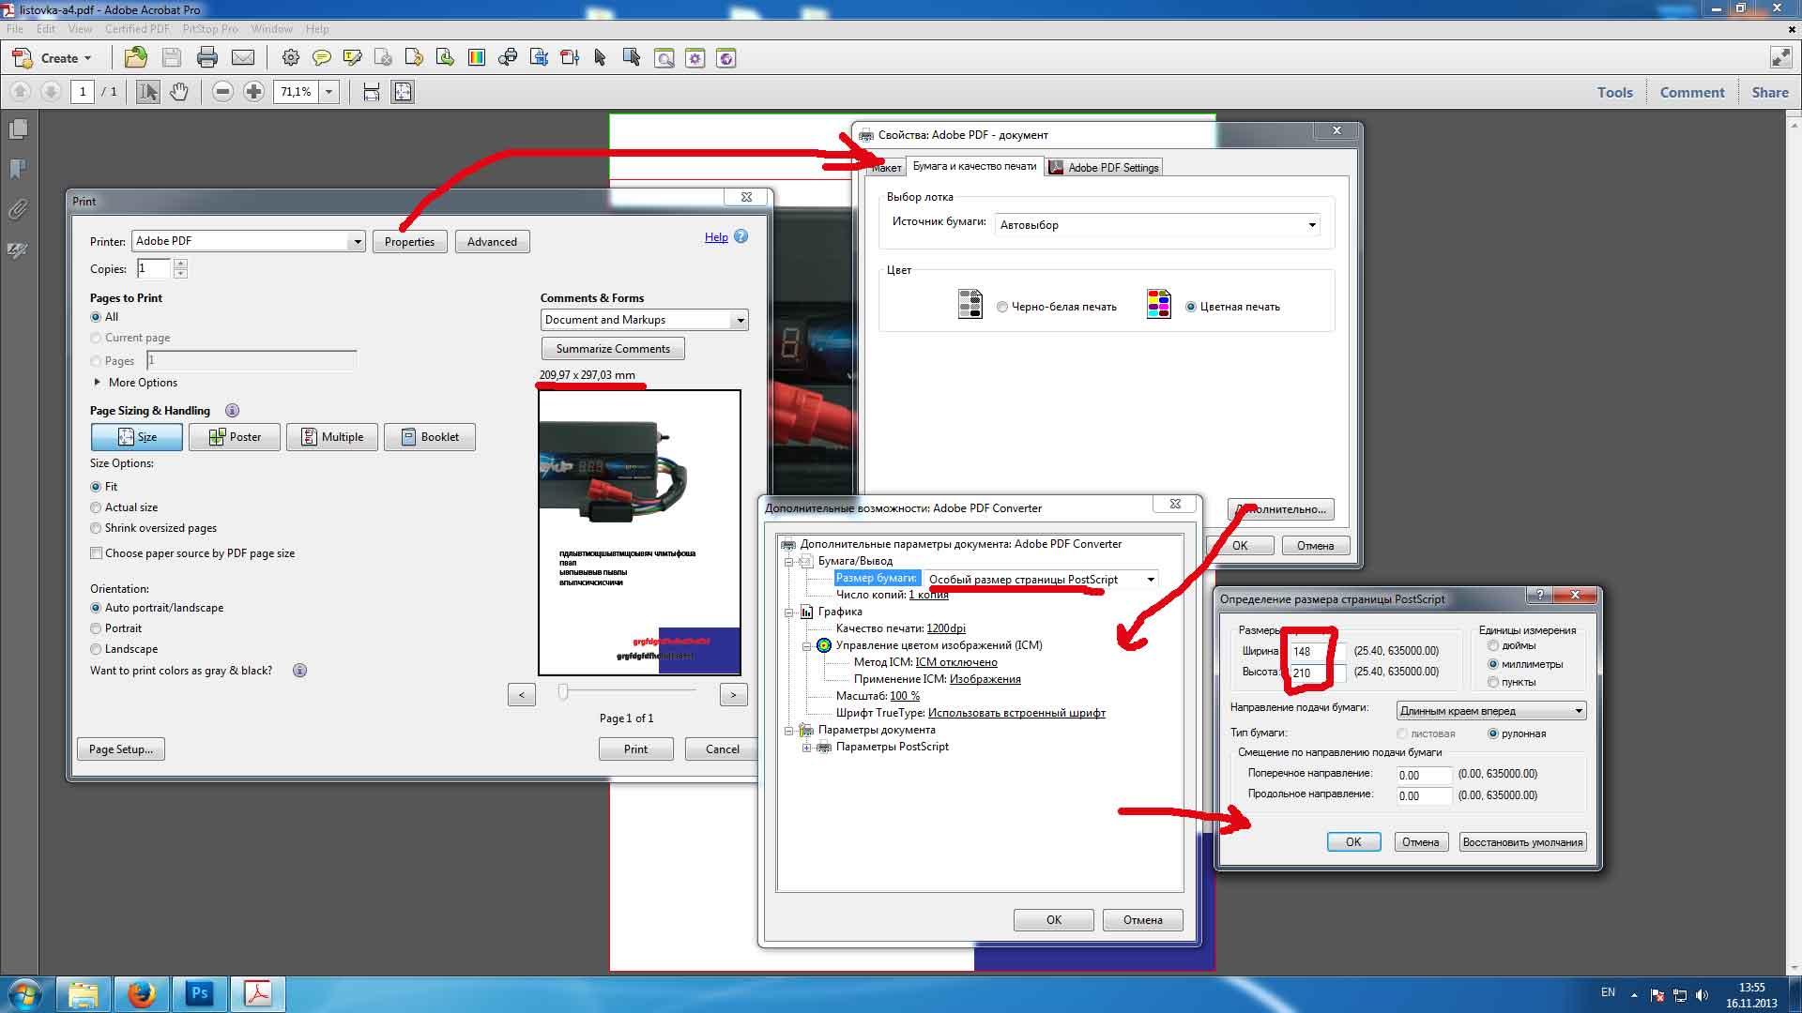The width and height of the screenshot is (1802, 1013).
Task: Click the Windows Start button
Action: click(x=24, y=993)
